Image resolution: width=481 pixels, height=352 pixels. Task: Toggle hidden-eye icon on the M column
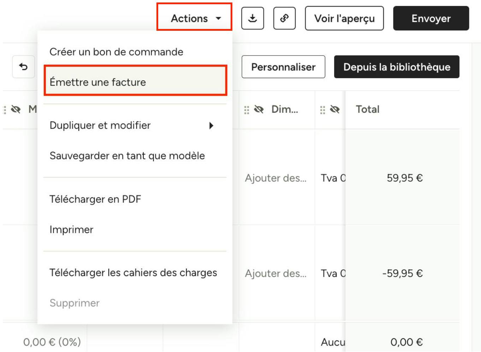click(16, 110)
